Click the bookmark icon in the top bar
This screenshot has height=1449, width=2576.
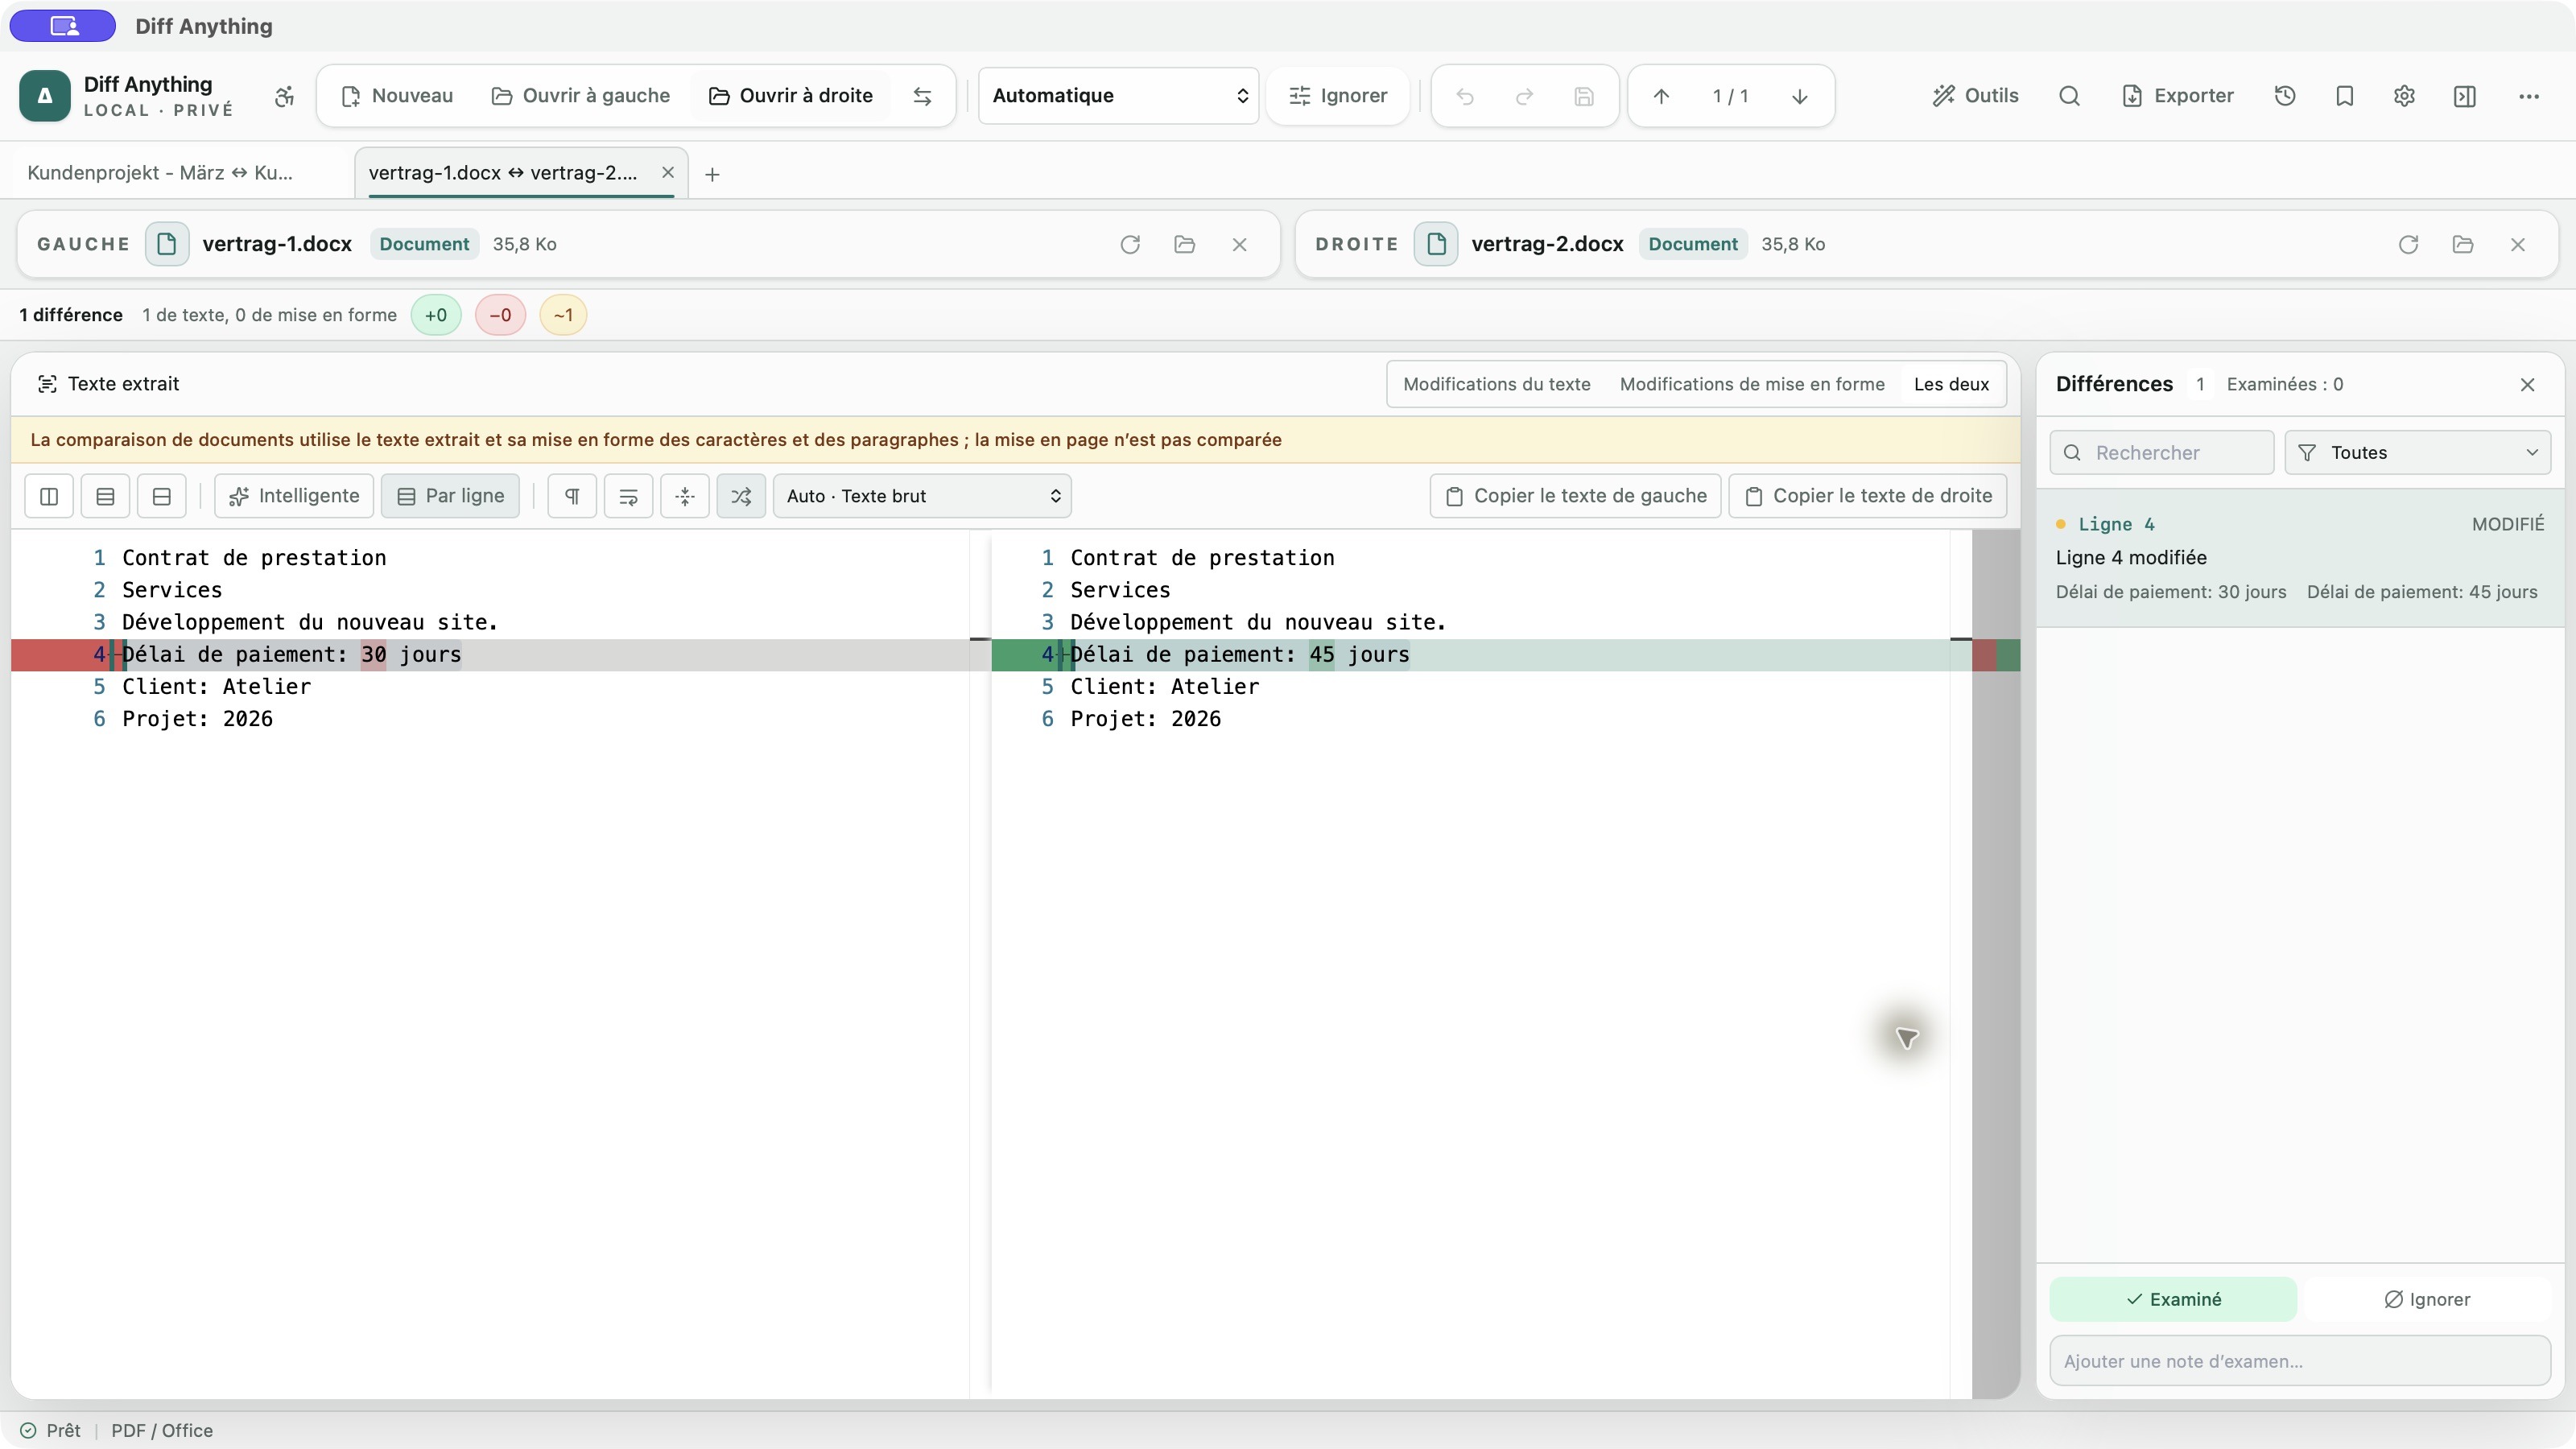coord(2344,96)
